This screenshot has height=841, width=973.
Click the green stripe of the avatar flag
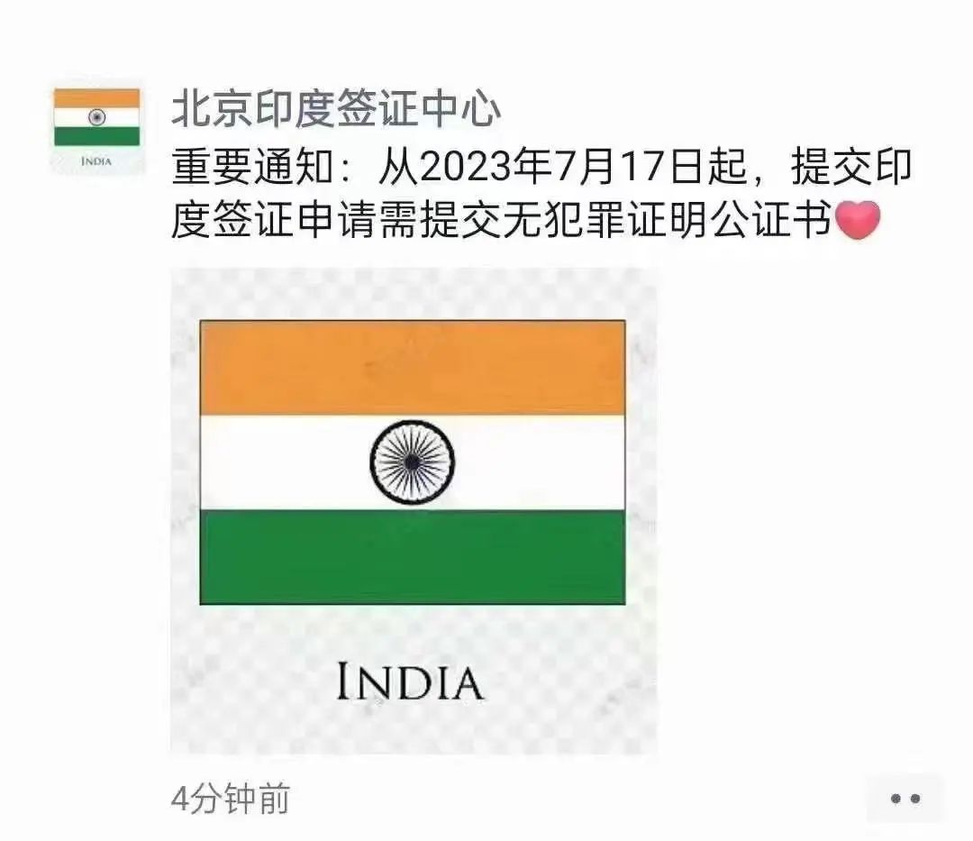pyautogui.click(x=96, y=136)
